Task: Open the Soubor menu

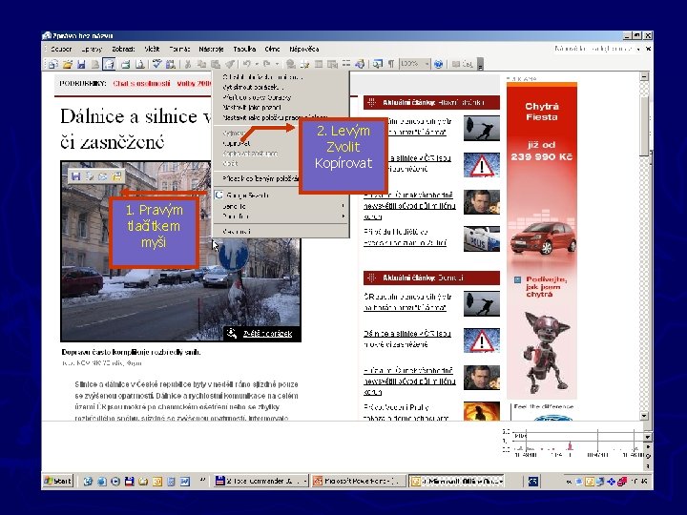Action: (60, 48)
